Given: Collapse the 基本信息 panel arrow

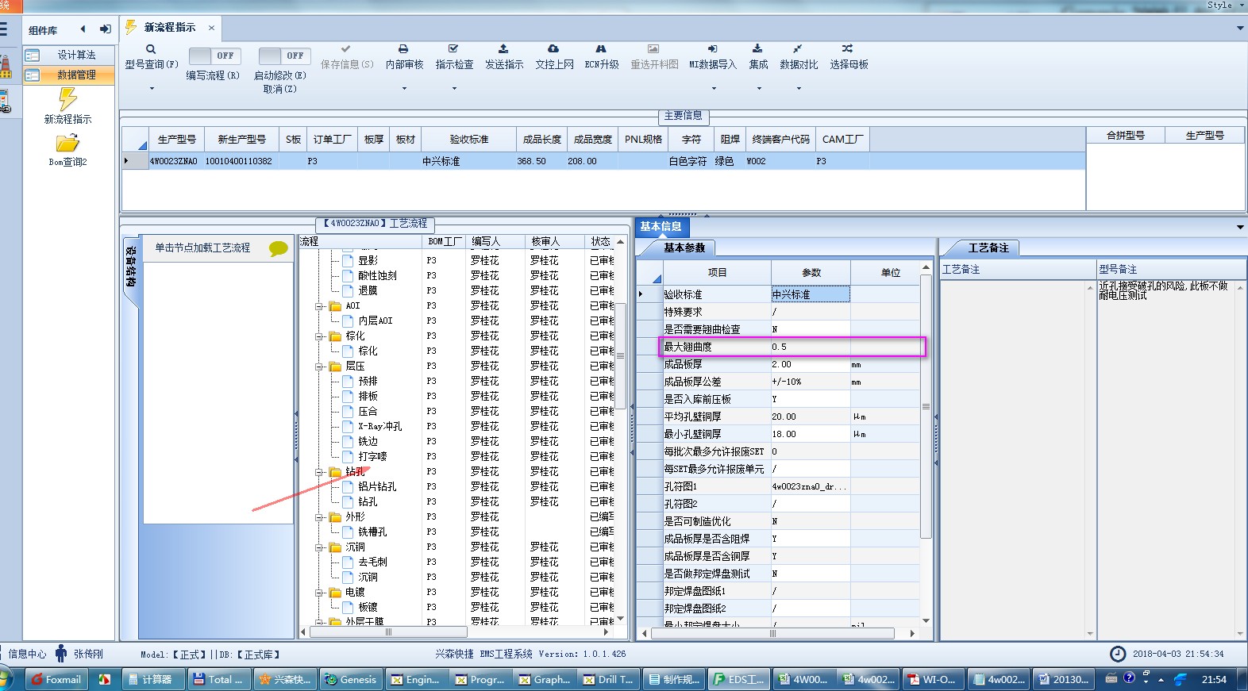Looking at the screenshot, I should 1240,227.
